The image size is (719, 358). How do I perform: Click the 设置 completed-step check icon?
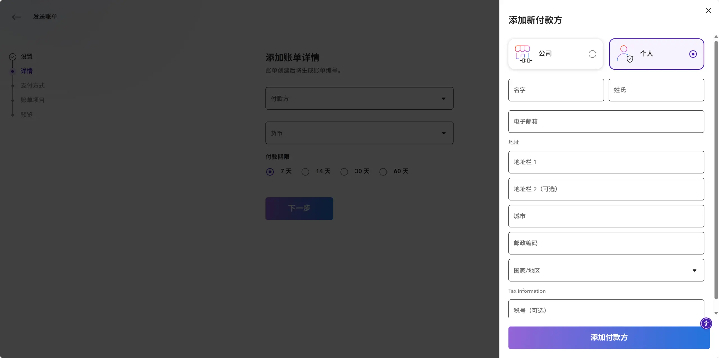pyautogui.click(x=13, y=57)
